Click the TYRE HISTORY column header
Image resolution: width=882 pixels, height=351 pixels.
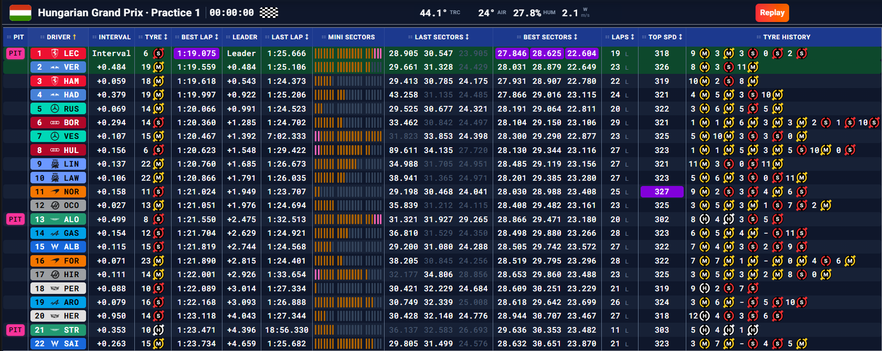tap(783, 37)
